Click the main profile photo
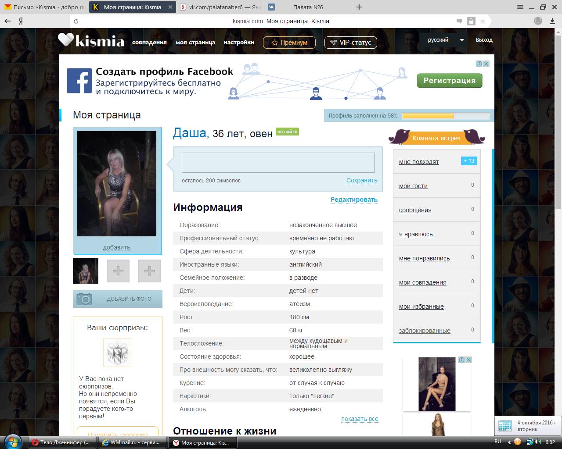This screenshot has height=449, width=562. pyautogui.click(x=117, y=184)
